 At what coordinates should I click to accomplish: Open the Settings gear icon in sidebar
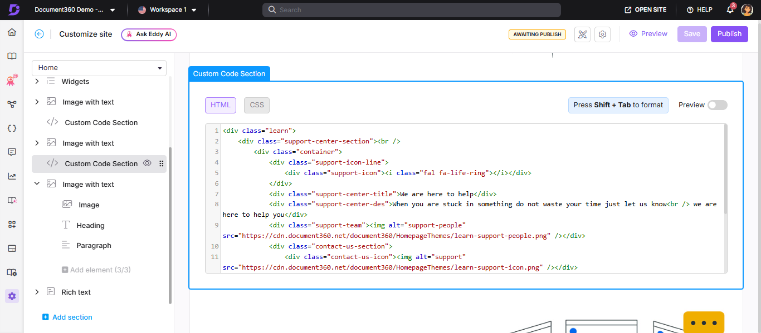pyautogui.click(x=12, y=296)
